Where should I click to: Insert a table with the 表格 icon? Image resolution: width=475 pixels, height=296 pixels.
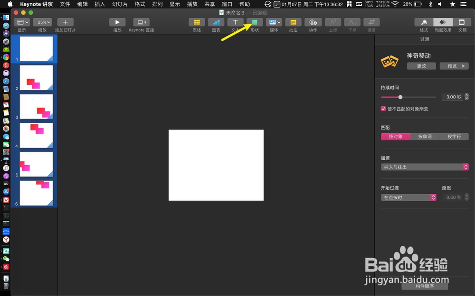[197, 22]
